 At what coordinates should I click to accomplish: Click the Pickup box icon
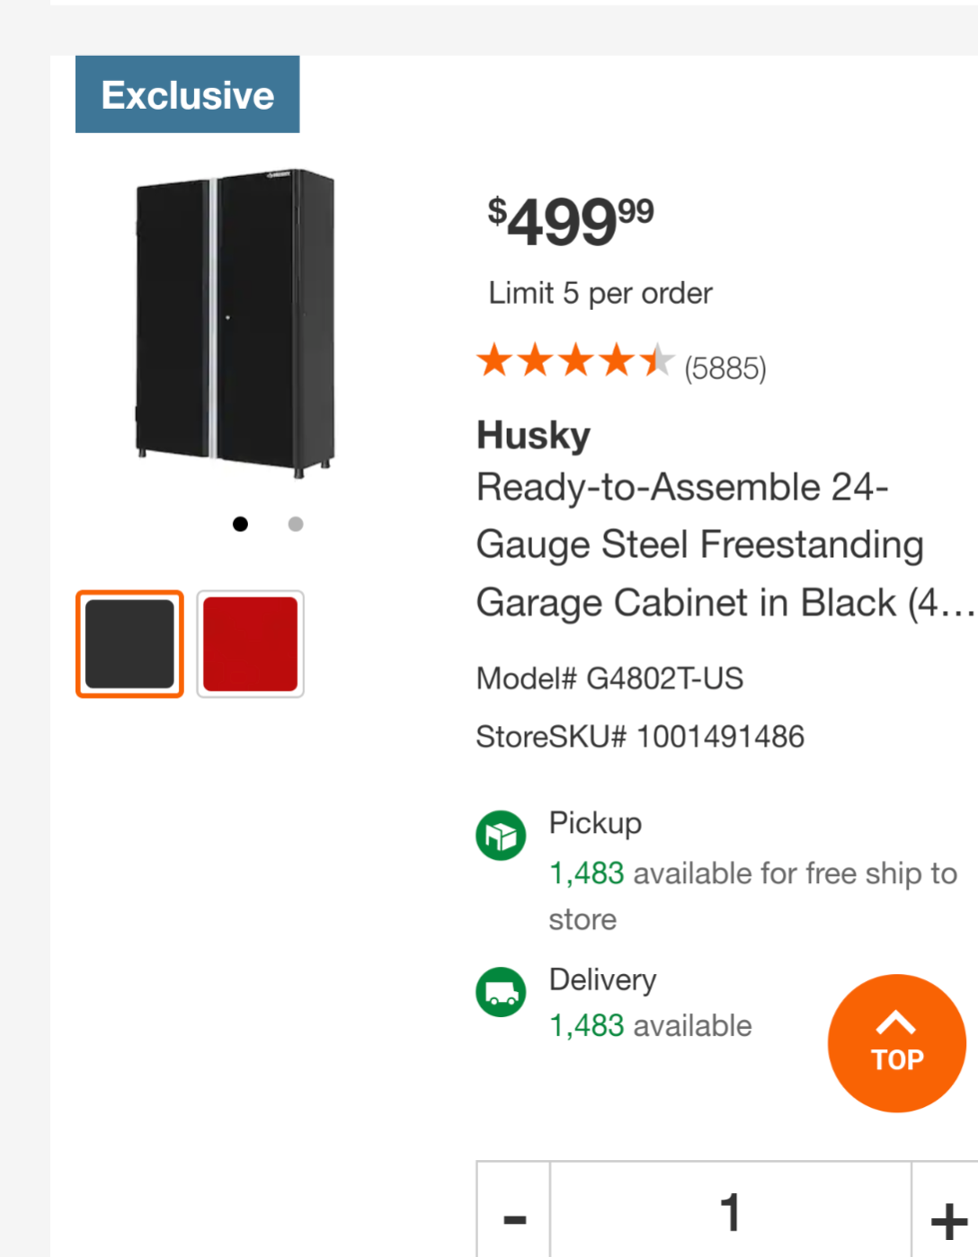point(501,835)
